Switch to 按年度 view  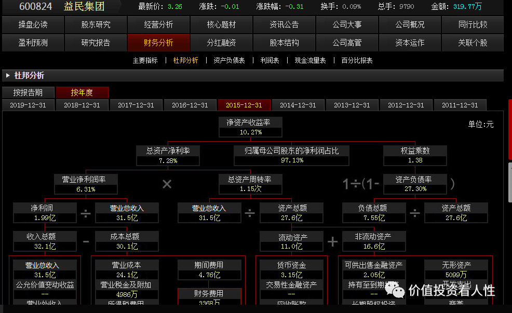click(82, 93)
